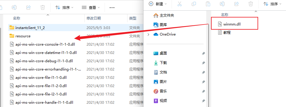The image size is (286, 107).
Task: Open 图片 pictures quick access item
Action: tap(160, 82)
